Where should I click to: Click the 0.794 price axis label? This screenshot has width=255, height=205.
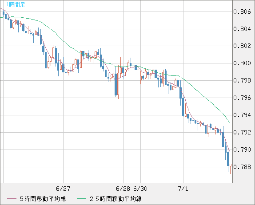click(242, 115)
